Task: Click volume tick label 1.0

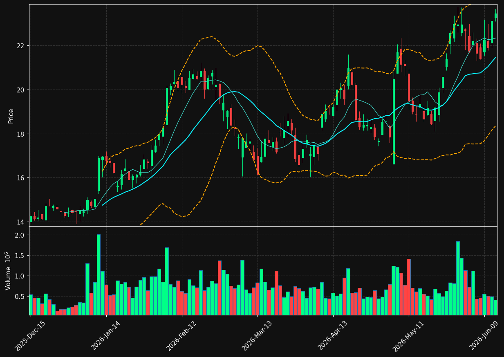Action: click(20, 276)
